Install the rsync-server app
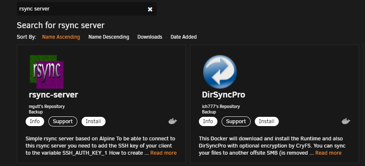 pyautogui.click(x=93, y=121)
